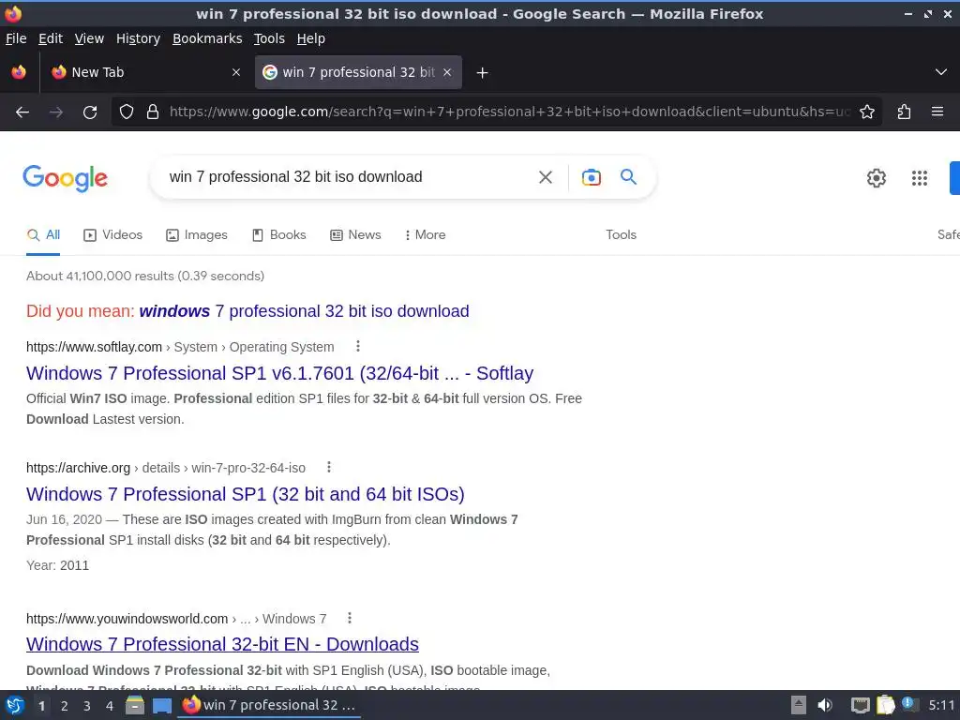Viewport: 960px width, 720px height.
Task: Open the Google apps grid
Action: (920, 178)
